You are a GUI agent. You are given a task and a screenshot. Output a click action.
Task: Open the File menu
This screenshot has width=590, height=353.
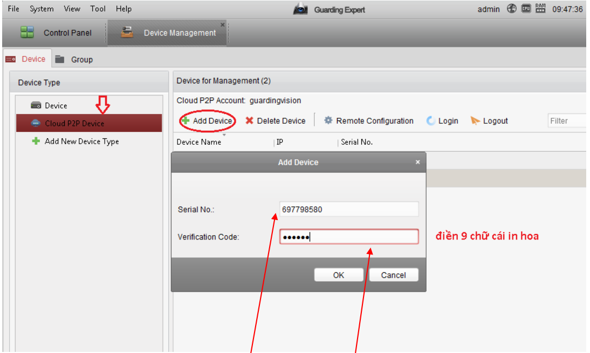click(x=13, y=9)
